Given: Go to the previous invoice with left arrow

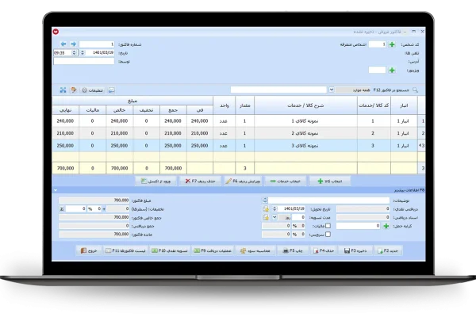Looking at the screenshot, I should point(64,44).
